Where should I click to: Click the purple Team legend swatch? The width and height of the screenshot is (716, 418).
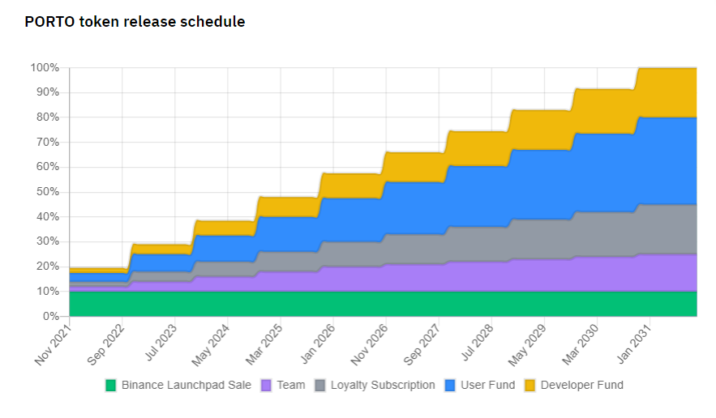(x=266, y=385)
